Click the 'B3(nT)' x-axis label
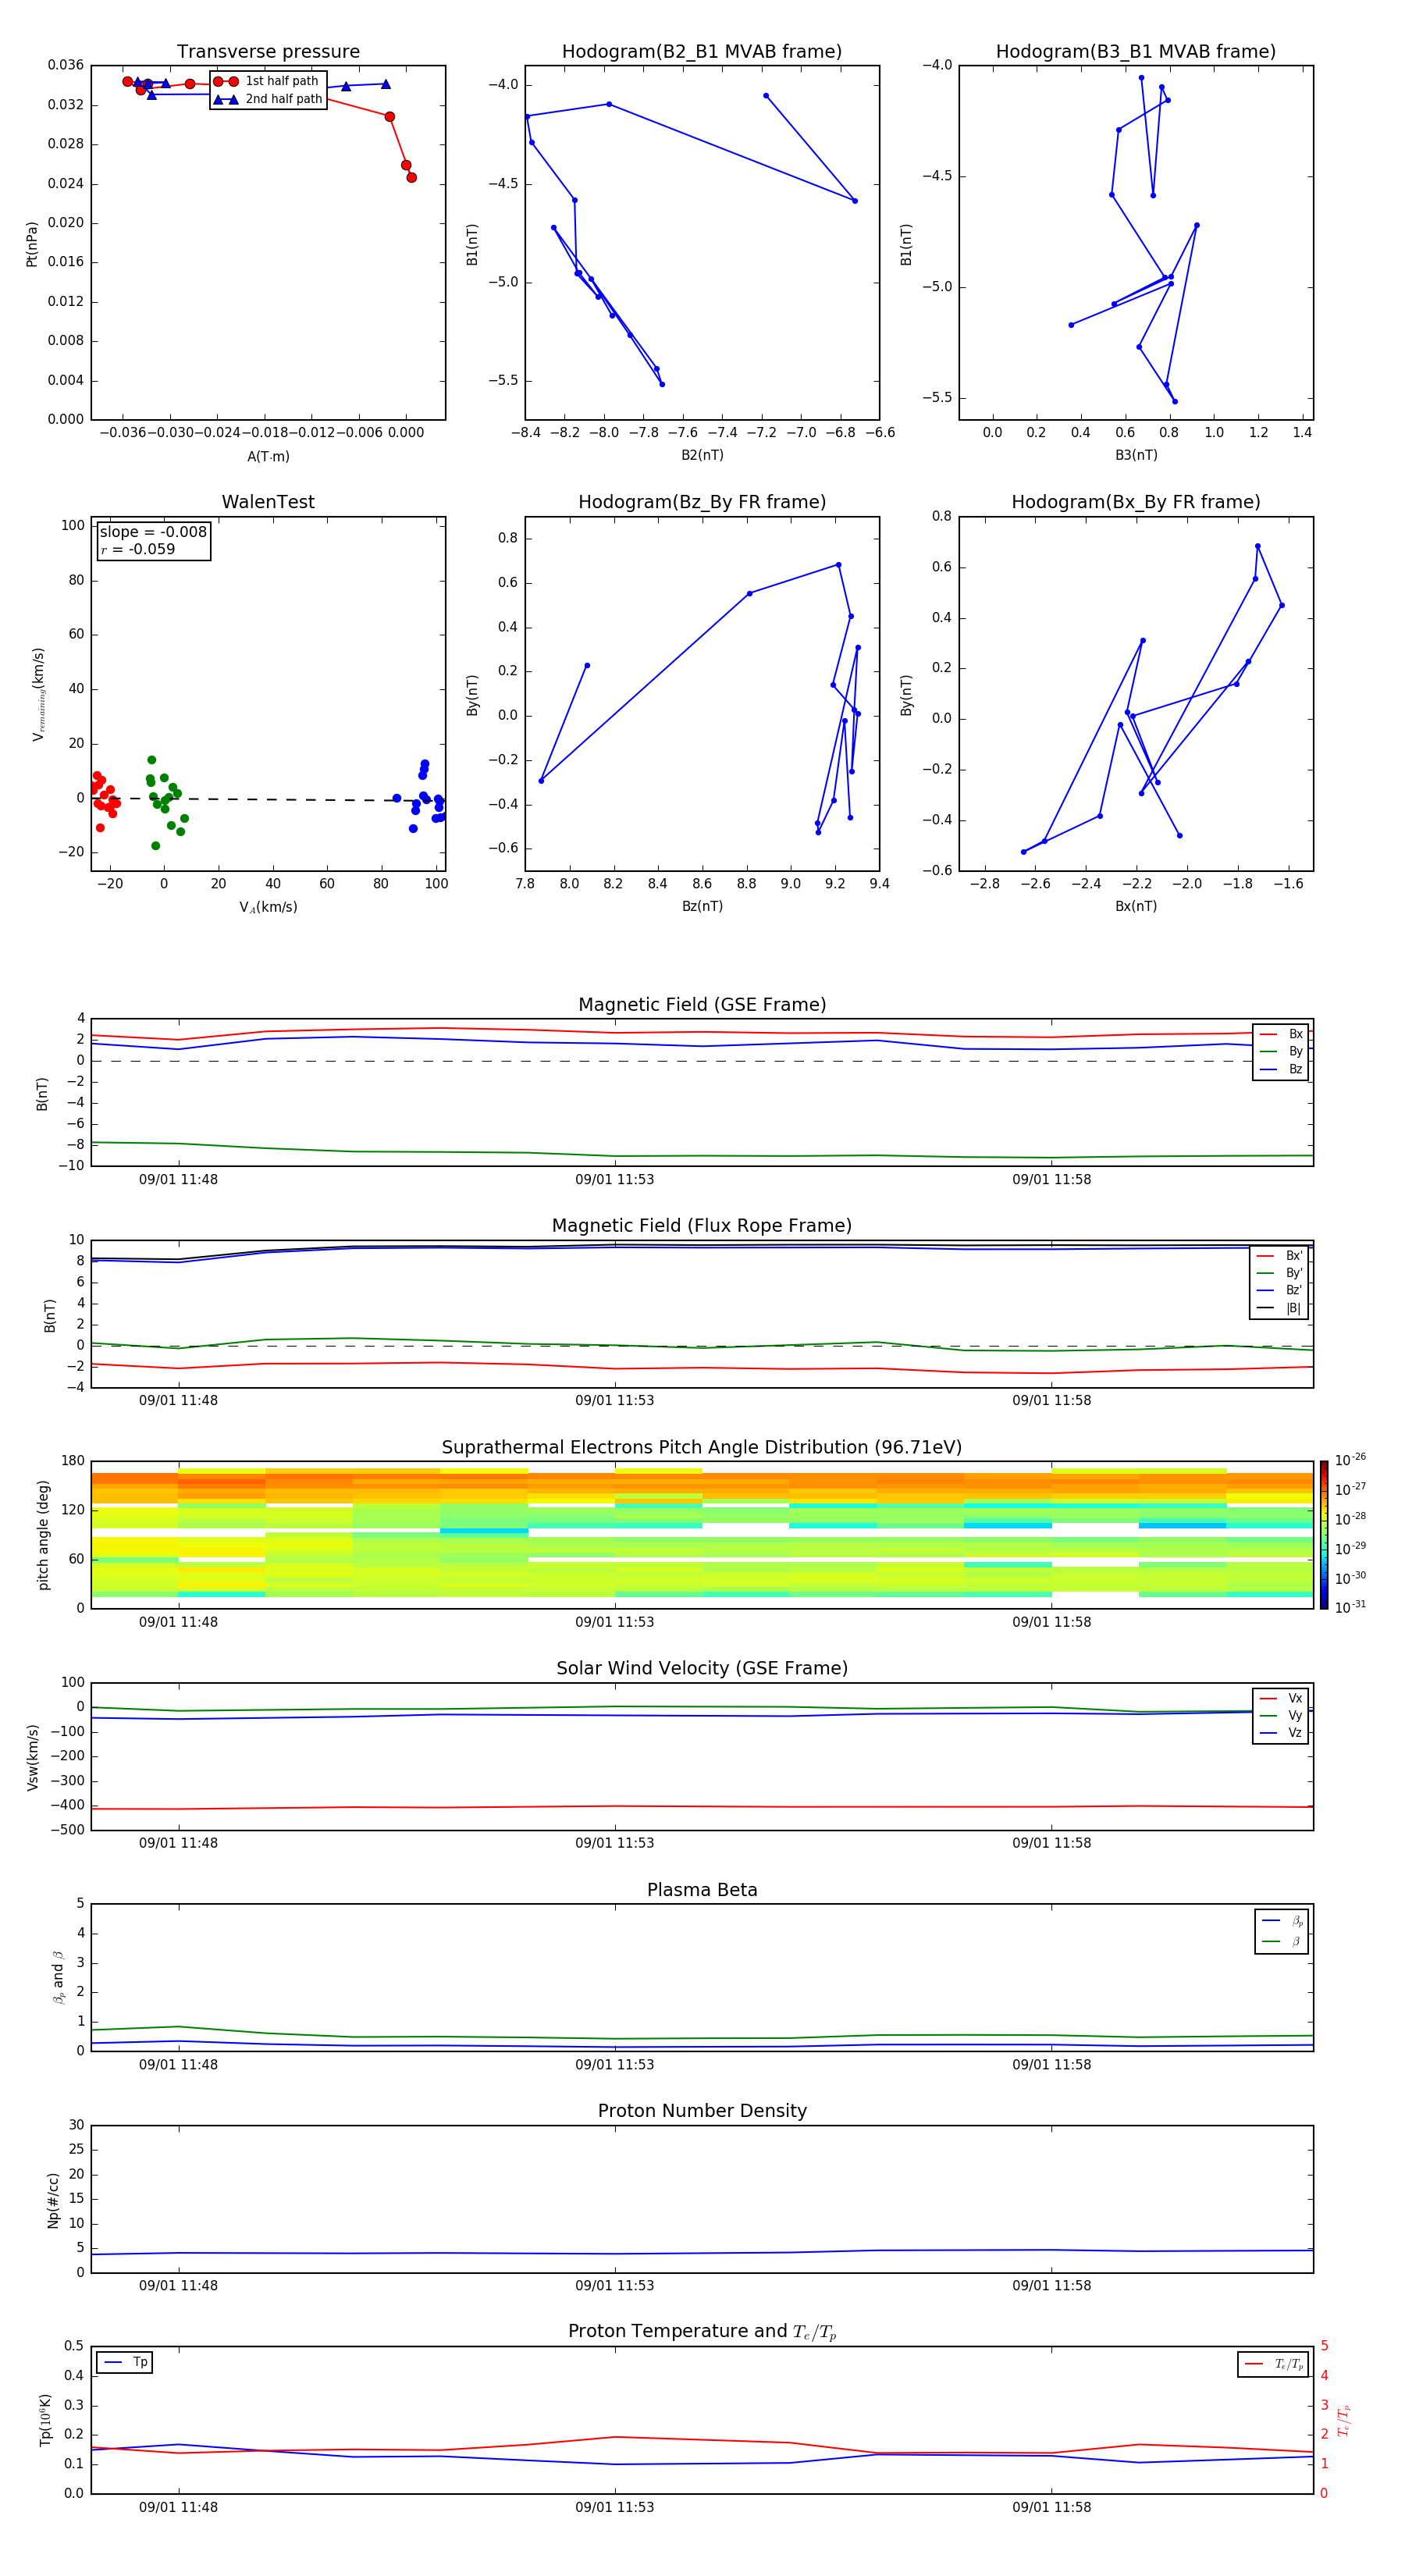This screenshot has height=2576, width=1405. pos(1136,455)
